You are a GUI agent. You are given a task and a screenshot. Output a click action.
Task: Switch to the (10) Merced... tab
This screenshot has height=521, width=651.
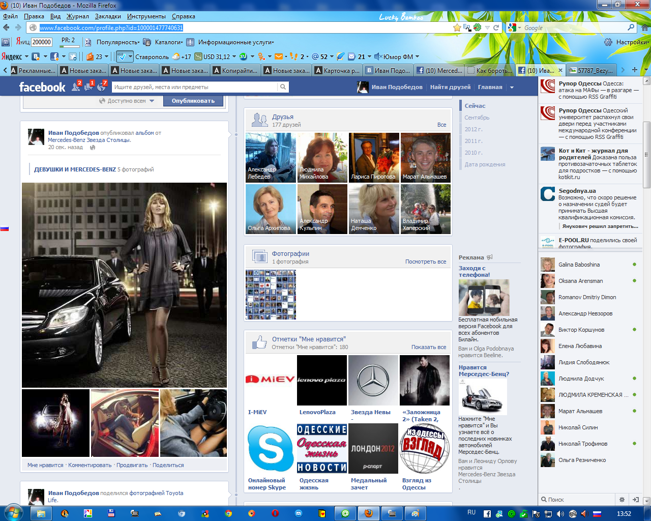tap(439, 70)
